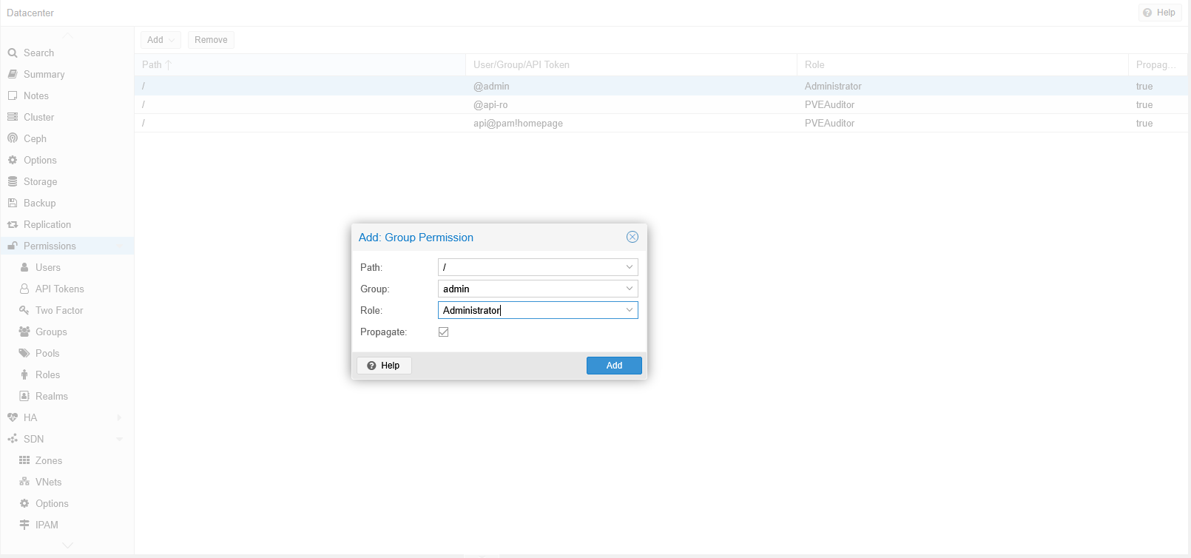This screenshot has height=558, width=1191.
Task: Close the Add Group Permission dialog
Action: [x=632, y=237]
